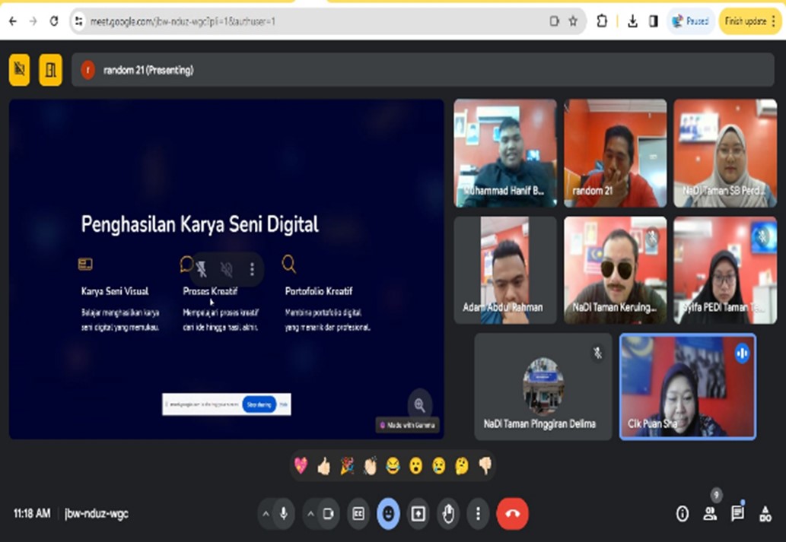
Task: Click the send reaction smiley button
Action: (x=388, y=514)
